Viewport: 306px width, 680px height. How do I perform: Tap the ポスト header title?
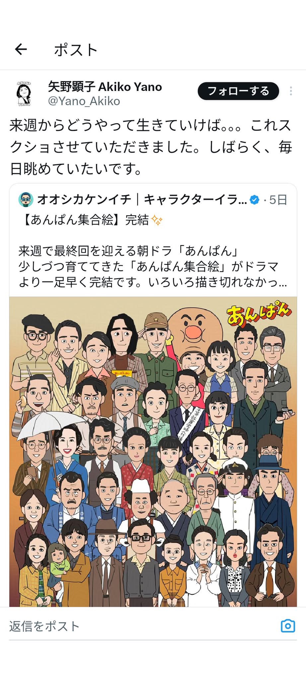76,50
